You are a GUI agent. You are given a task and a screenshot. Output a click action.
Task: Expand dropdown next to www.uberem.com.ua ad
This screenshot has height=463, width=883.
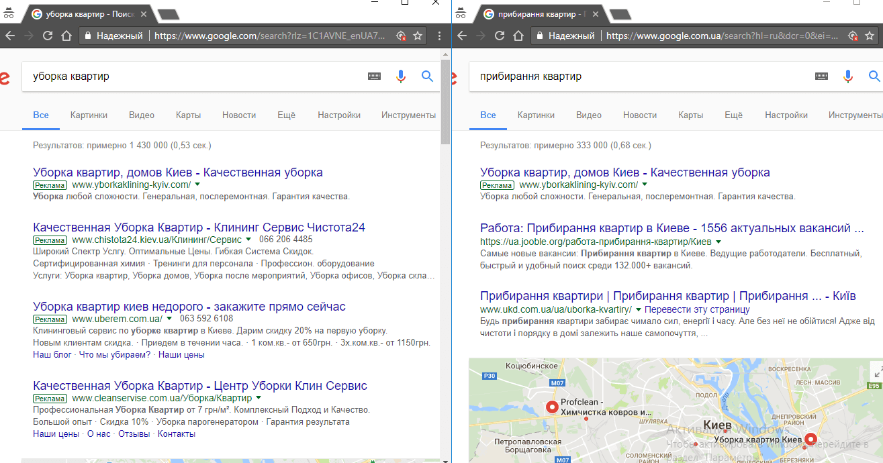[x=169, y=319]
